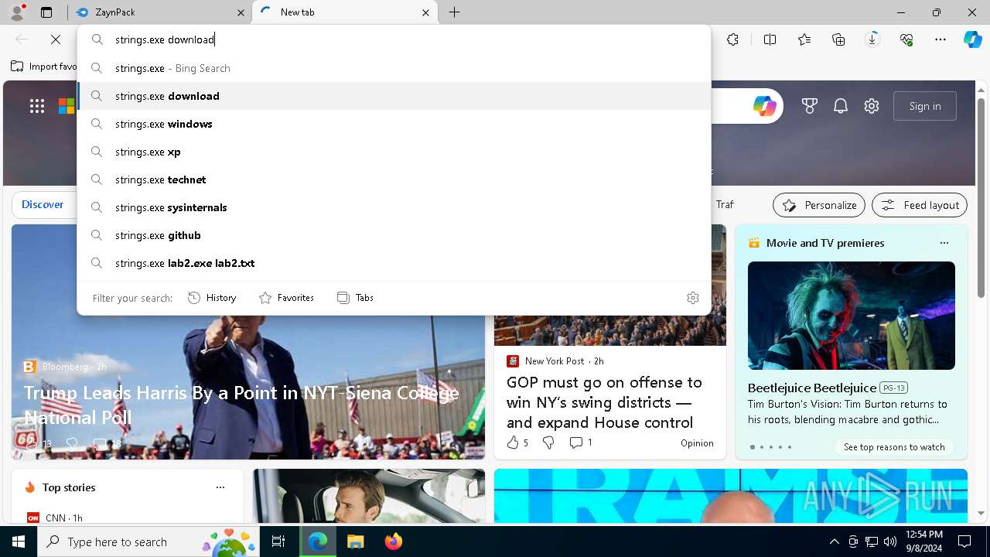
Task: Open the tab actions menu icon
Action: click(46, 12)
